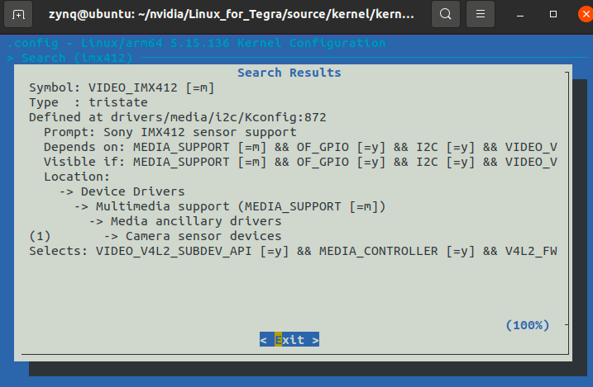Maximize the terminal window
Image resolution: width=593 pixels, height=387 pixels.
pos(553,14)
